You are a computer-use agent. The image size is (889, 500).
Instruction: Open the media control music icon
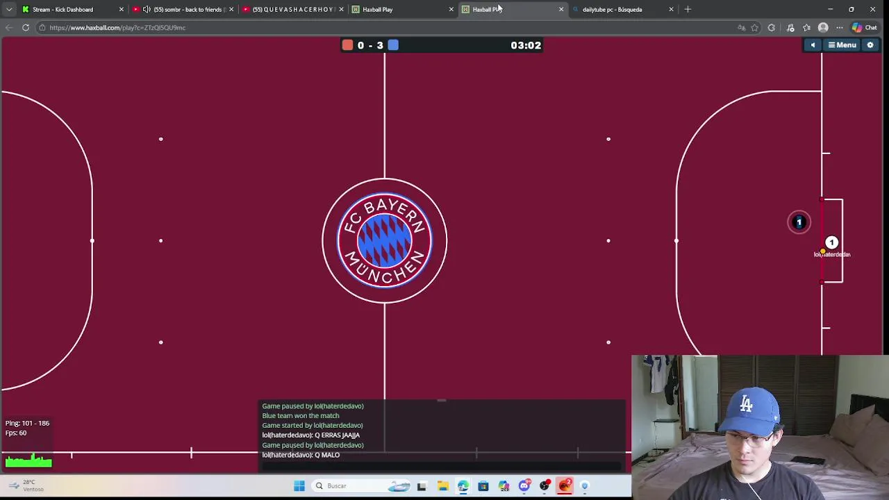[790, 28]
